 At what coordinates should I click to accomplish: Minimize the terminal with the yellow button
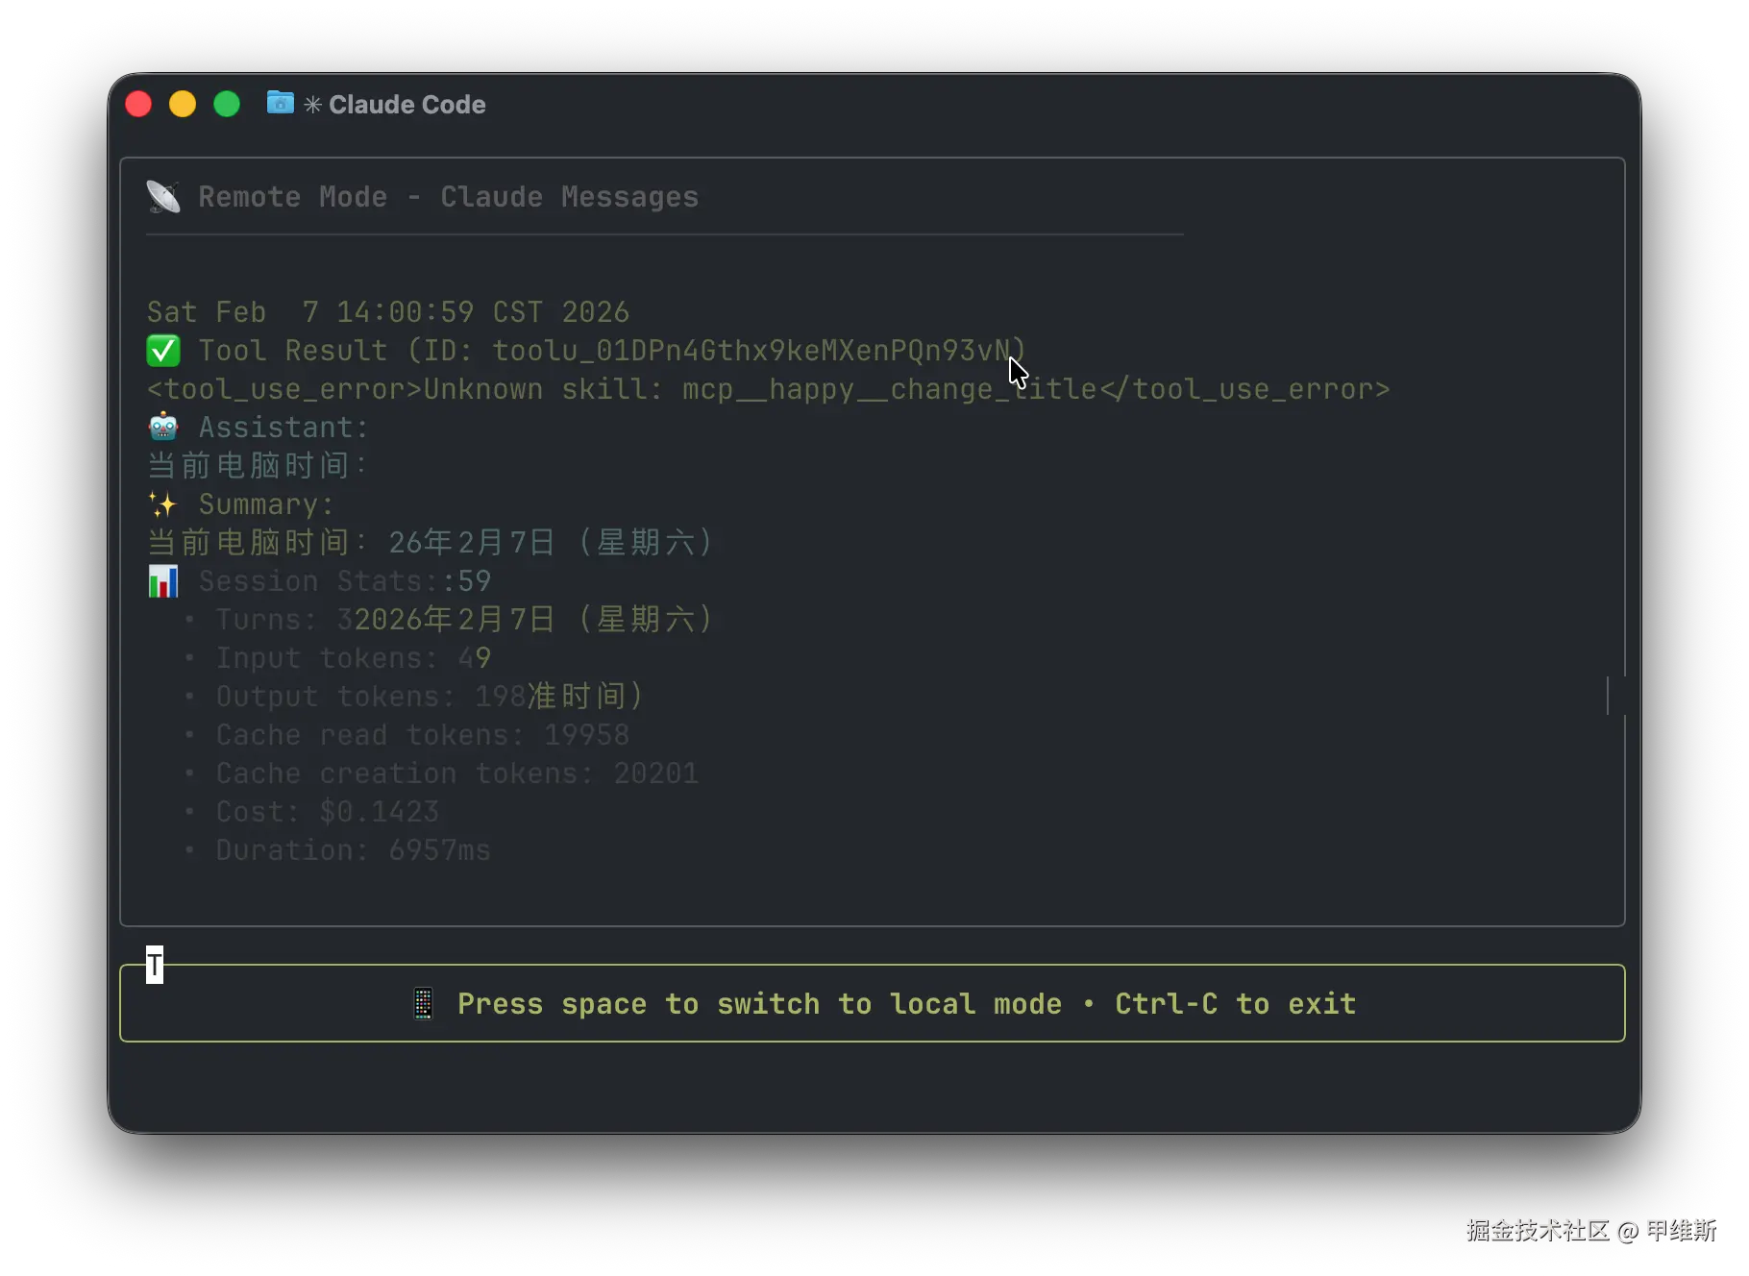(x=183, y=104)
